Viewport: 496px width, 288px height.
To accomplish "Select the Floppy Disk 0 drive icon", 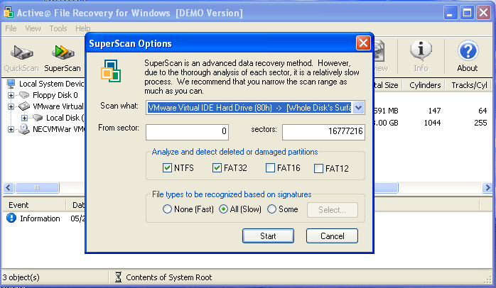I will (x=24, y=95).
